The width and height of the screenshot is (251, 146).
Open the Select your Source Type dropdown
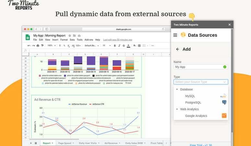(201, 82)
